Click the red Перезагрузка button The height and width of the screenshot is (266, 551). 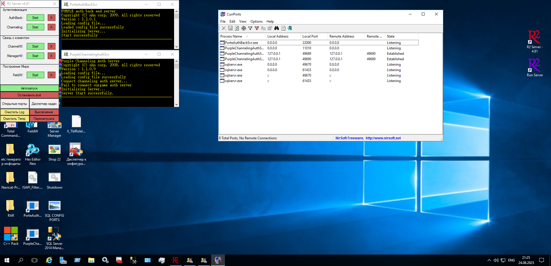(44, 119)
